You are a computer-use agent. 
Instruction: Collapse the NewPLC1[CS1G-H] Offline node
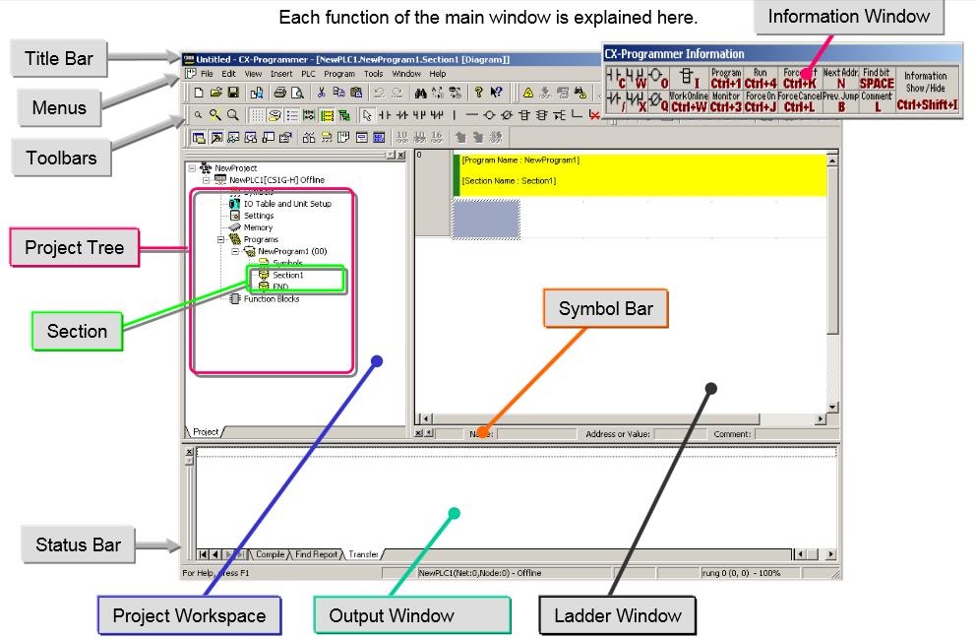click(x=207, y=179)
